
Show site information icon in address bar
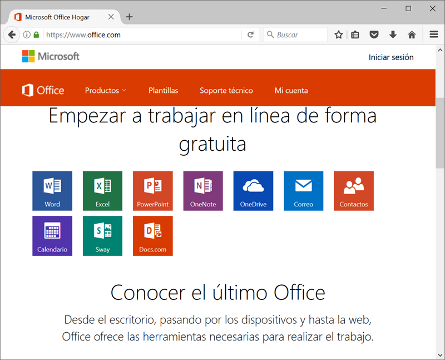pyautogui.click(x=27, y=34)
